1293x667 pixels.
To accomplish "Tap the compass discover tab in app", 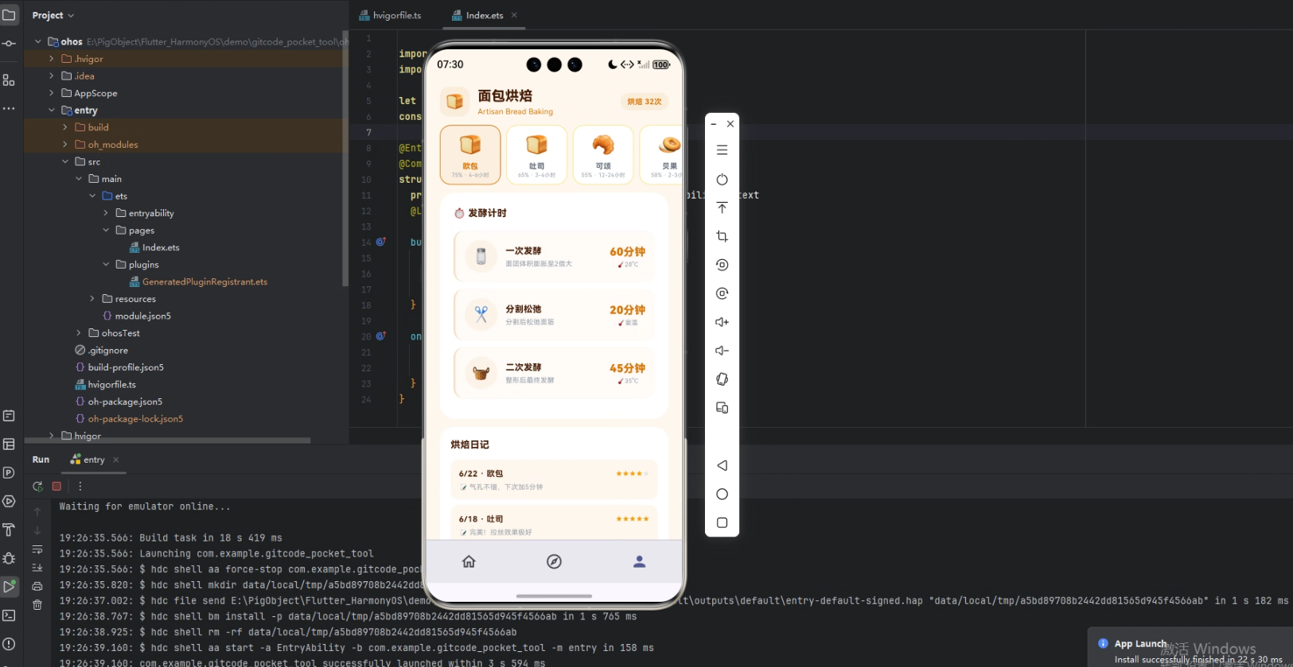I will (x=555, y=561).
